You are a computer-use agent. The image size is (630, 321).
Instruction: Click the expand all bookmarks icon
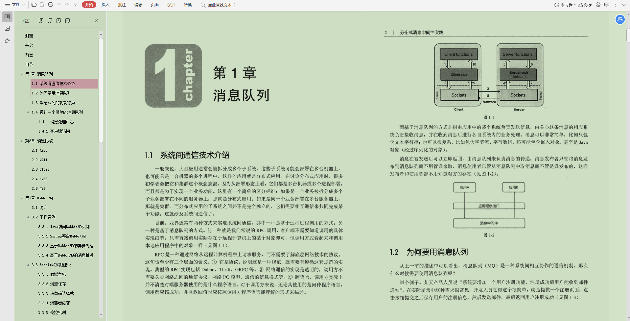coord(41,20)
